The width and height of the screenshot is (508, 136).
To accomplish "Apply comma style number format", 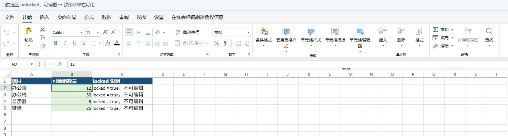I will (225, 43).
